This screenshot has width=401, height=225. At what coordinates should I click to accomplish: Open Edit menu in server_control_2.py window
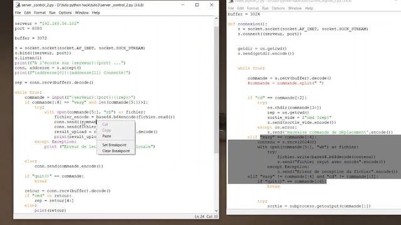(x=28, y=12)
